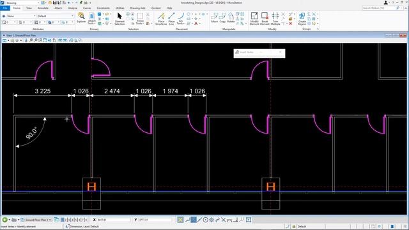409x230 pixels.
Task: Select the Copy tool in Manipulate group
Action: 222,18
